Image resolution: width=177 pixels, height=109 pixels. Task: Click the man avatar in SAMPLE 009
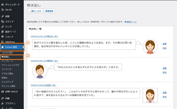(40, 71)
